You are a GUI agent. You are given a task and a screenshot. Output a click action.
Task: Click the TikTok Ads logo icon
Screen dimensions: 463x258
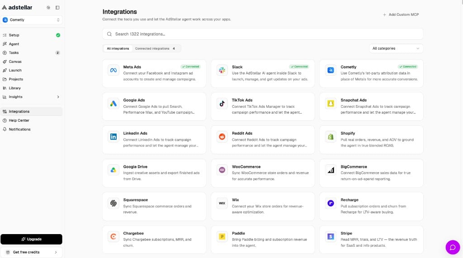pyautogui.click(x=222, y=103)
